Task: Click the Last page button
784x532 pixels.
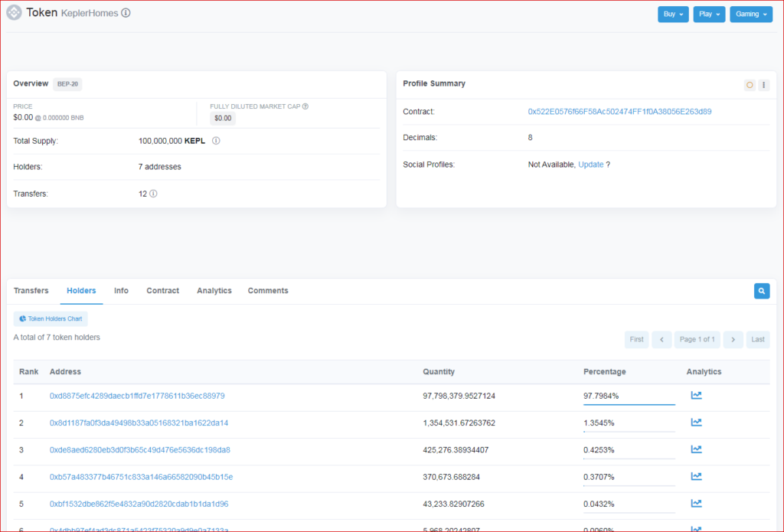Action: [x=758, y=340]
